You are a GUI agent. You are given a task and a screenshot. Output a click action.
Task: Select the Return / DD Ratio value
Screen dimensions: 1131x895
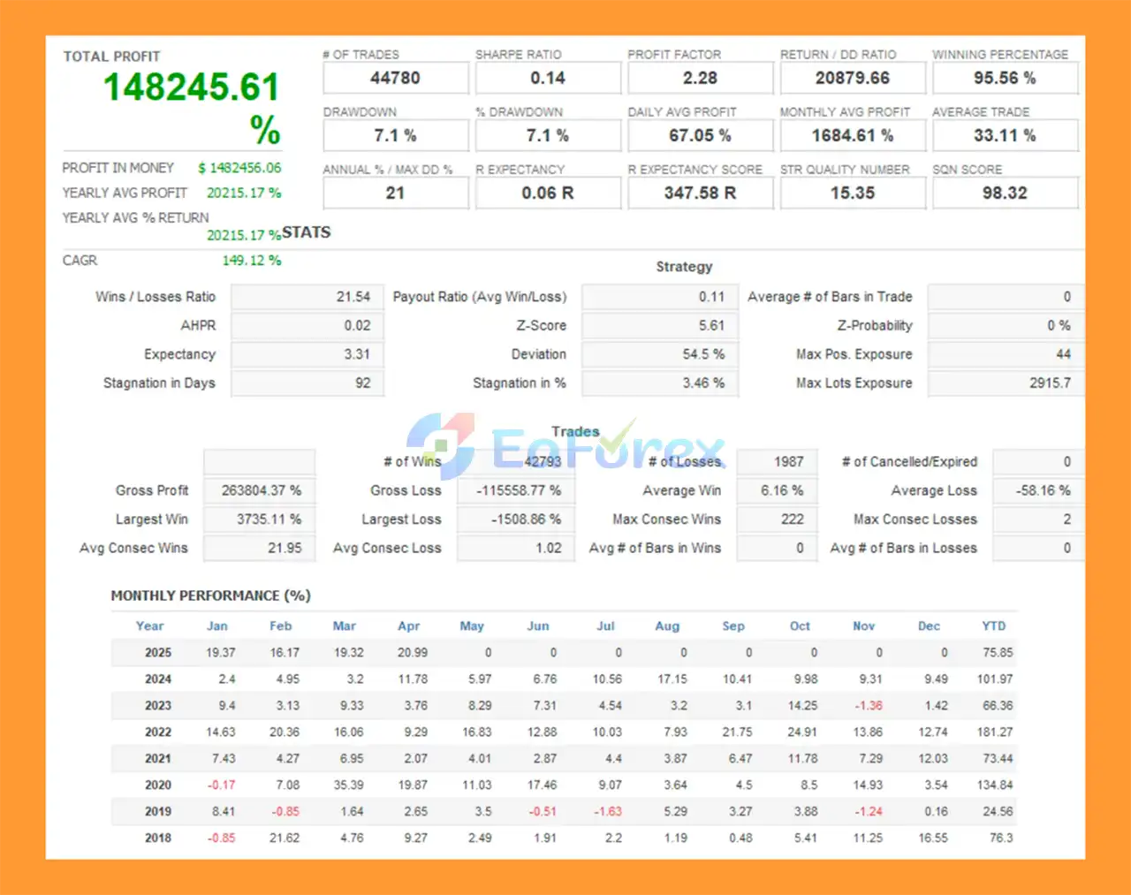click(852, 79)
